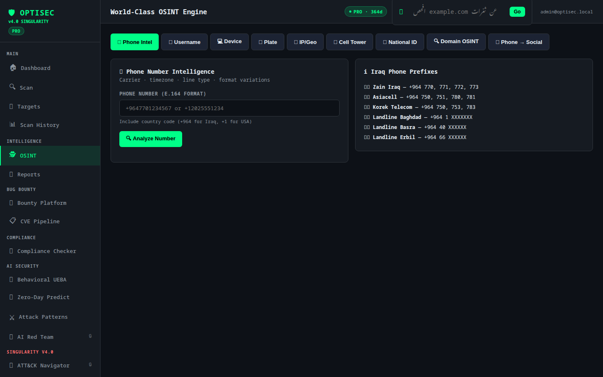This screenshot has width=603, height=377.
Task: Click the Scan magnifier icon
Action: click(x=13, y=87)
